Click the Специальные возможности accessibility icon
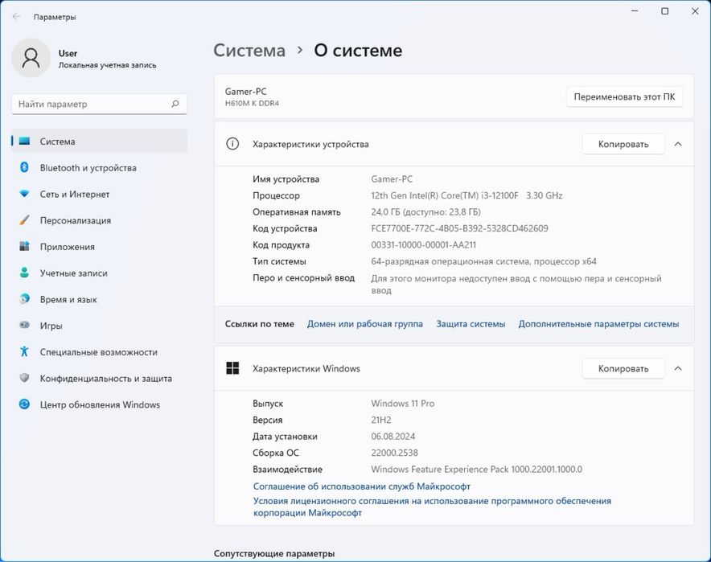The height and width of the screenshot is (562, 711). tap(24, 351)
